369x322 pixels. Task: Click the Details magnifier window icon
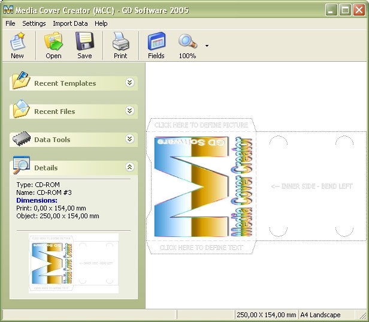click(22, 165)
